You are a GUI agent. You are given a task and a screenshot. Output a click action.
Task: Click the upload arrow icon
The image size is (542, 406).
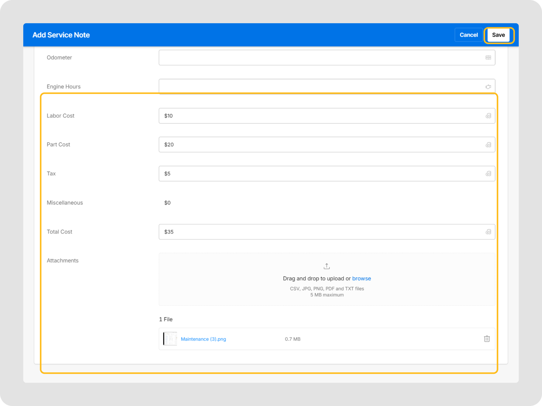[x=327, y=266]
